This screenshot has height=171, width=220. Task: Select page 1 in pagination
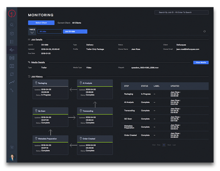(164, 145)
